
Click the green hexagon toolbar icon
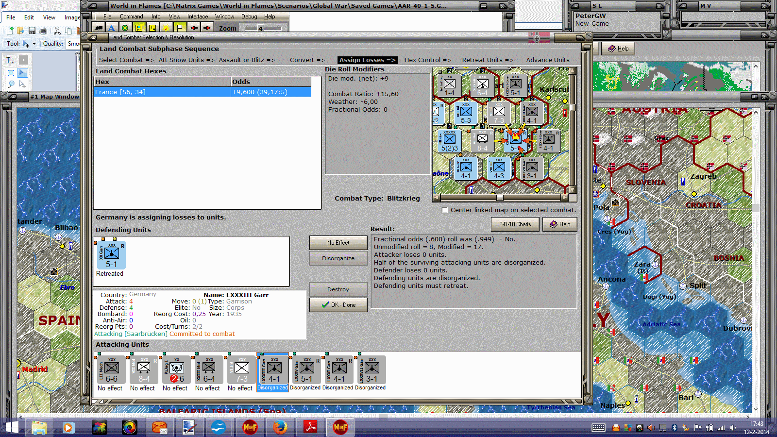(x=125, y=28)
